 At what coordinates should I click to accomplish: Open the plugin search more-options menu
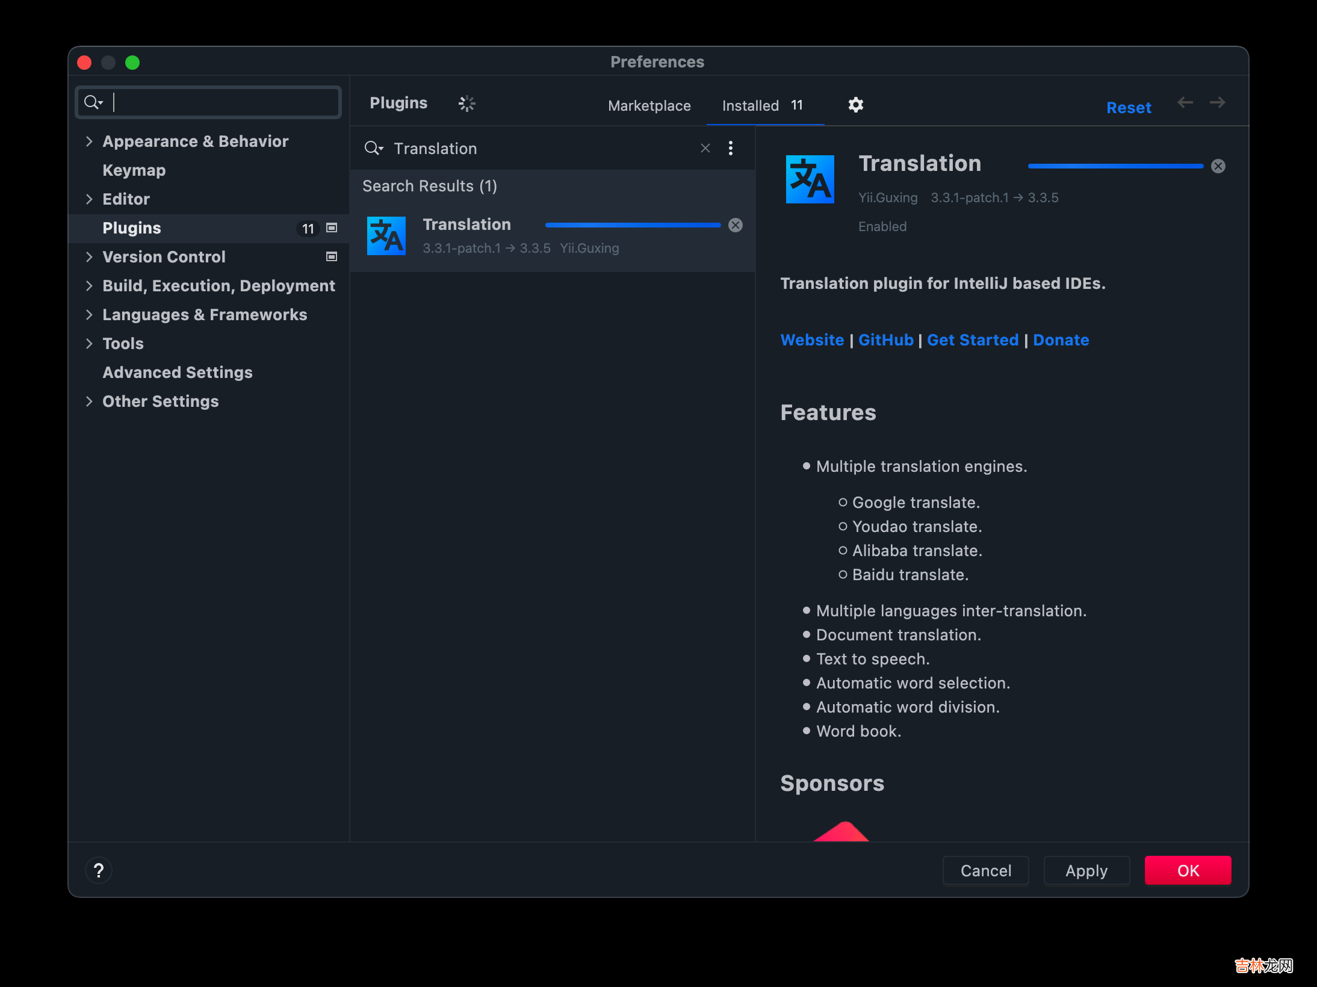pos(730,148)
